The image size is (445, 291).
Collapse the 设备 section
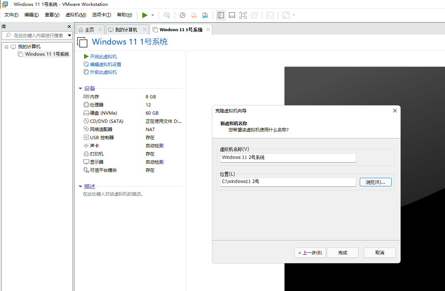[x=80, y=88]
